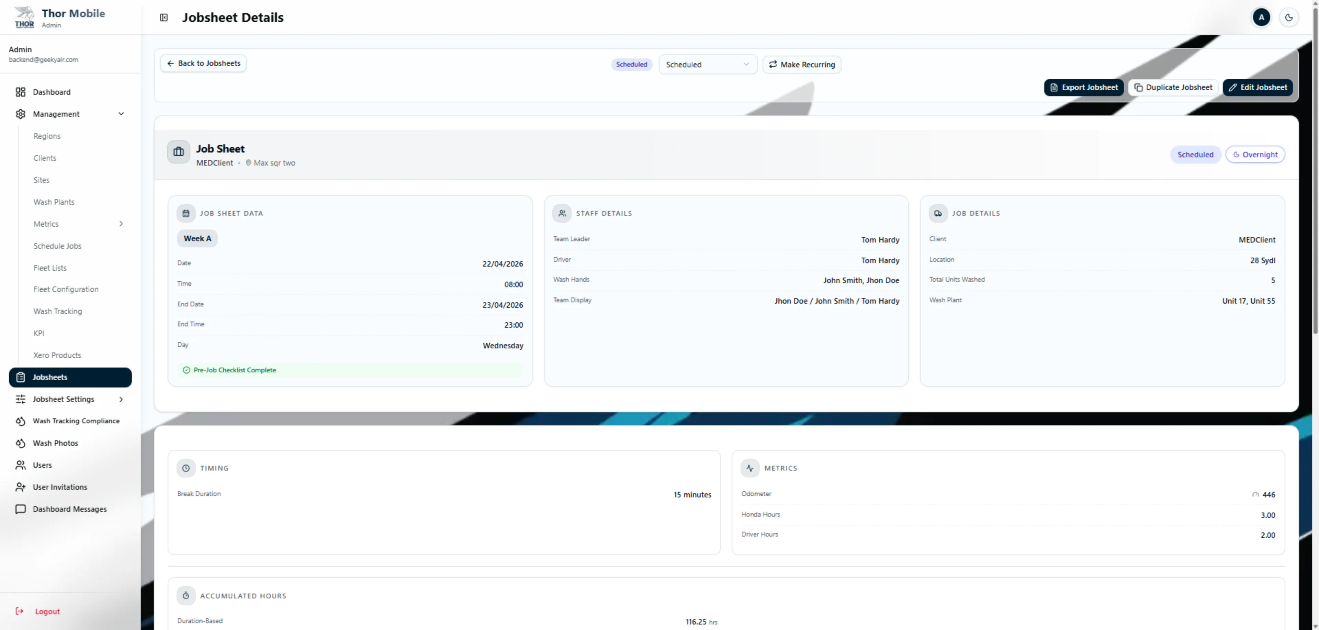Click the Jobsheet Settings sliders icon
The image size is (1319, 630).
(x=21, y=400)
